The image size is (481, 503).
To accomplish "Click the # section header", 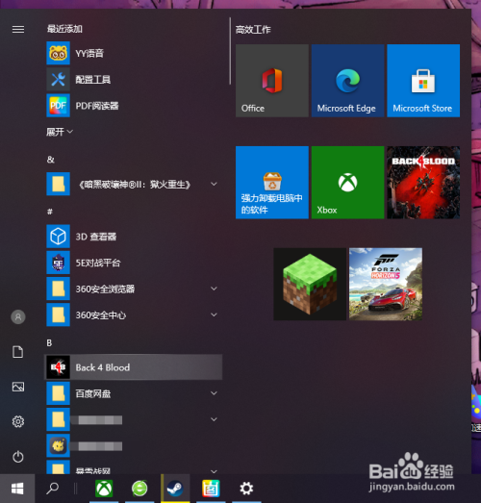I will [x=50, y=212].
